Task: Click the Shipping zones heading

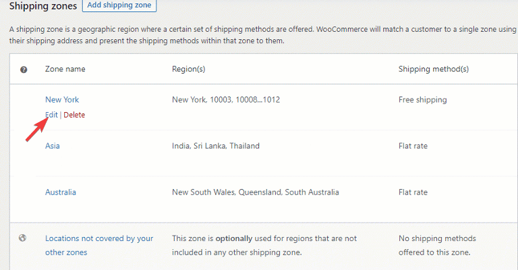Action: [43, 5]
